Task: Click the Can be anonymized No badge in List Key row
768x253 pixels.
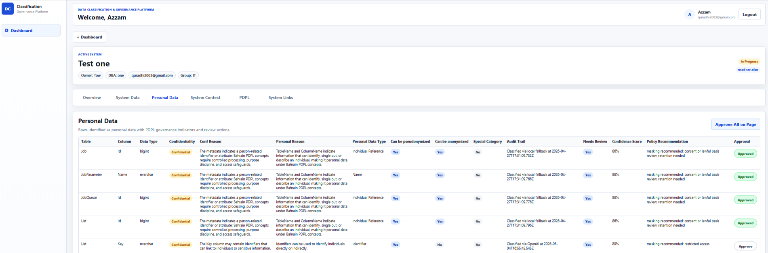Action: pos(440,245)
